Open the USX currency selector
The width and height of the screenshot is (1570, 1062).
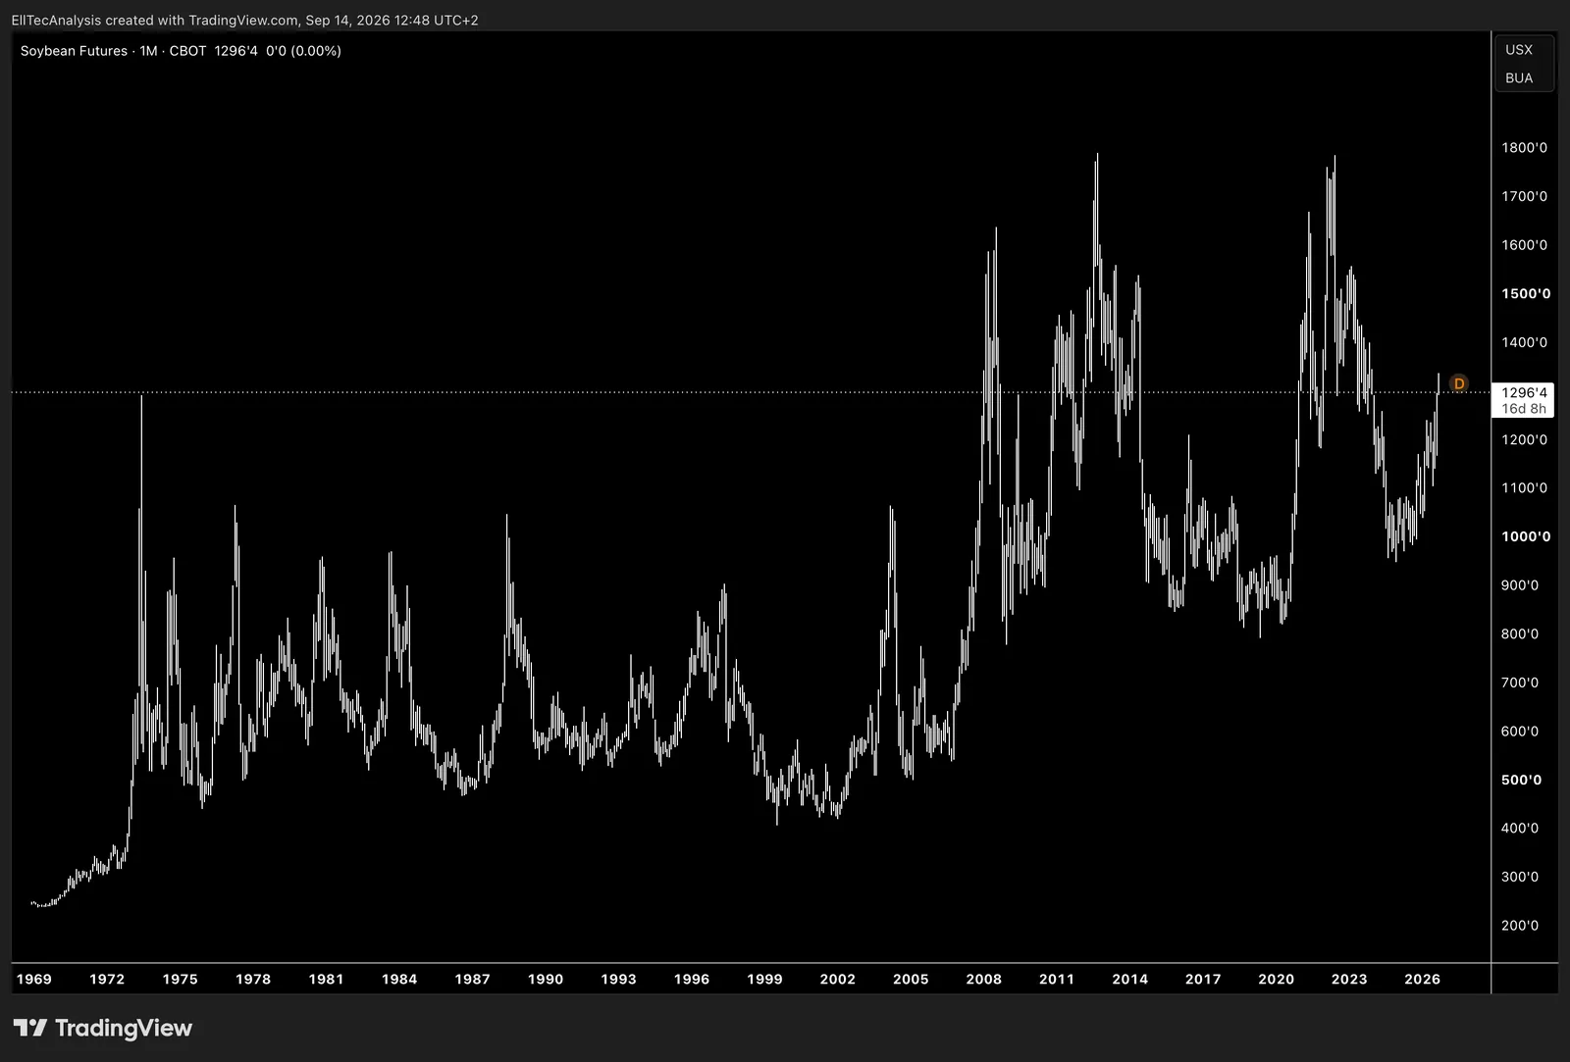point(1519,50)
